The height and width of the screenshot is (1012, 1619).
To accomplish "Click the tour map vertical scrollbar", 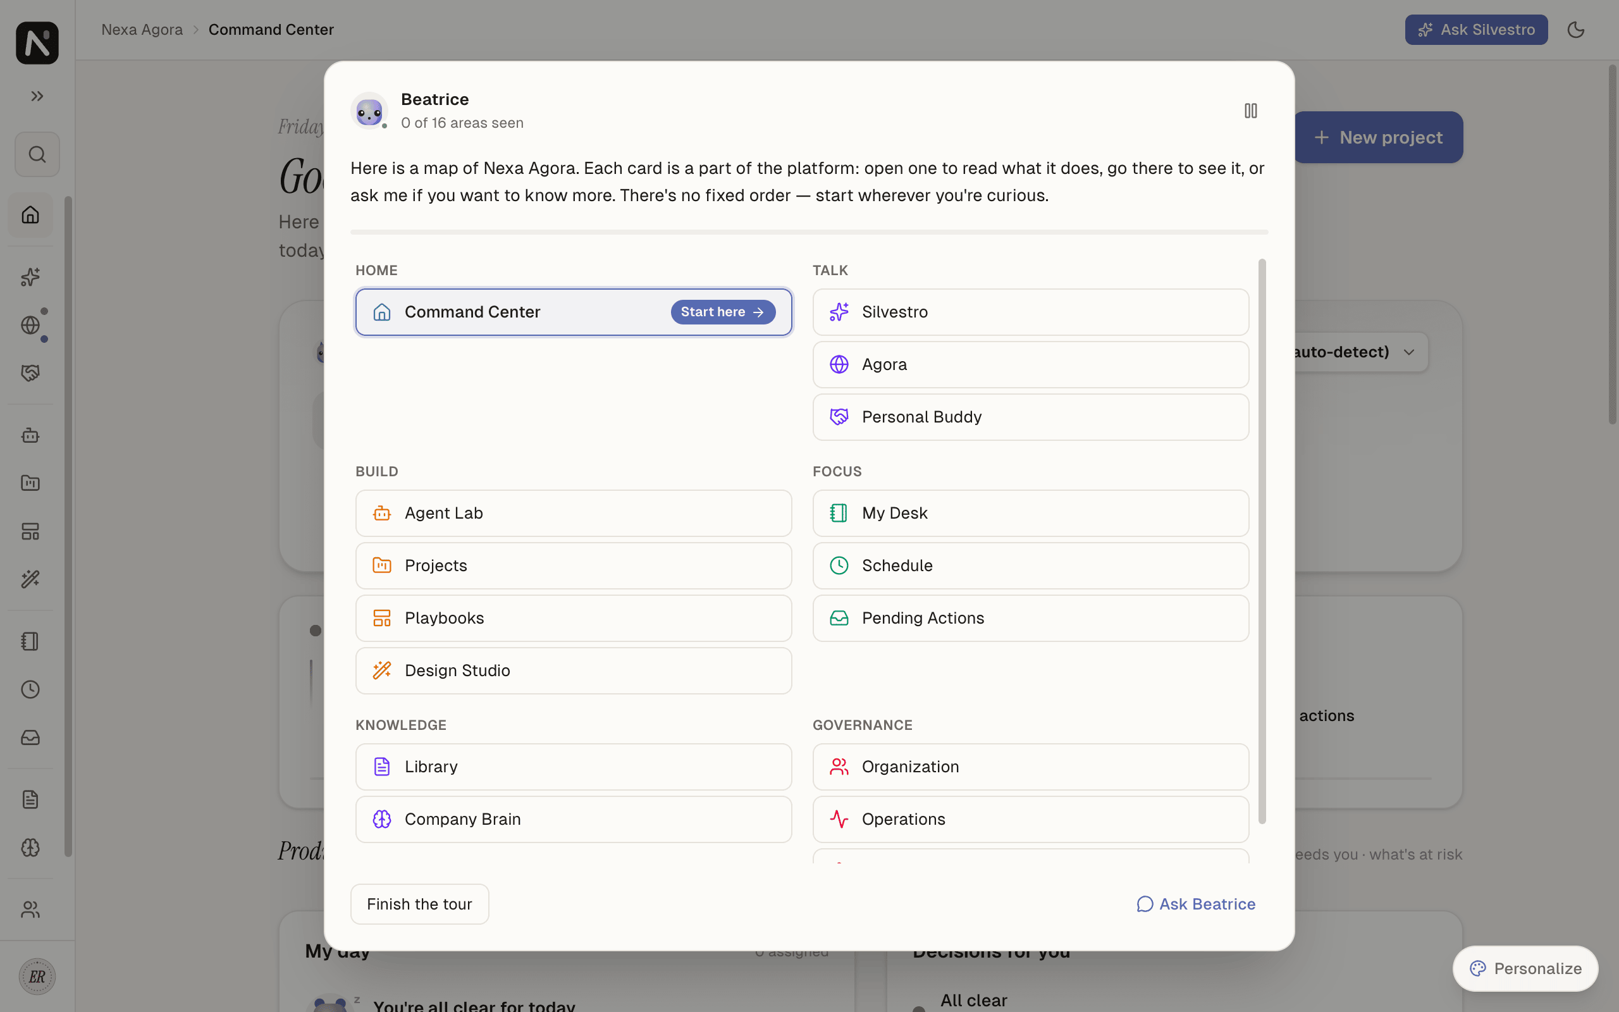I will (x=1262, y=541).
